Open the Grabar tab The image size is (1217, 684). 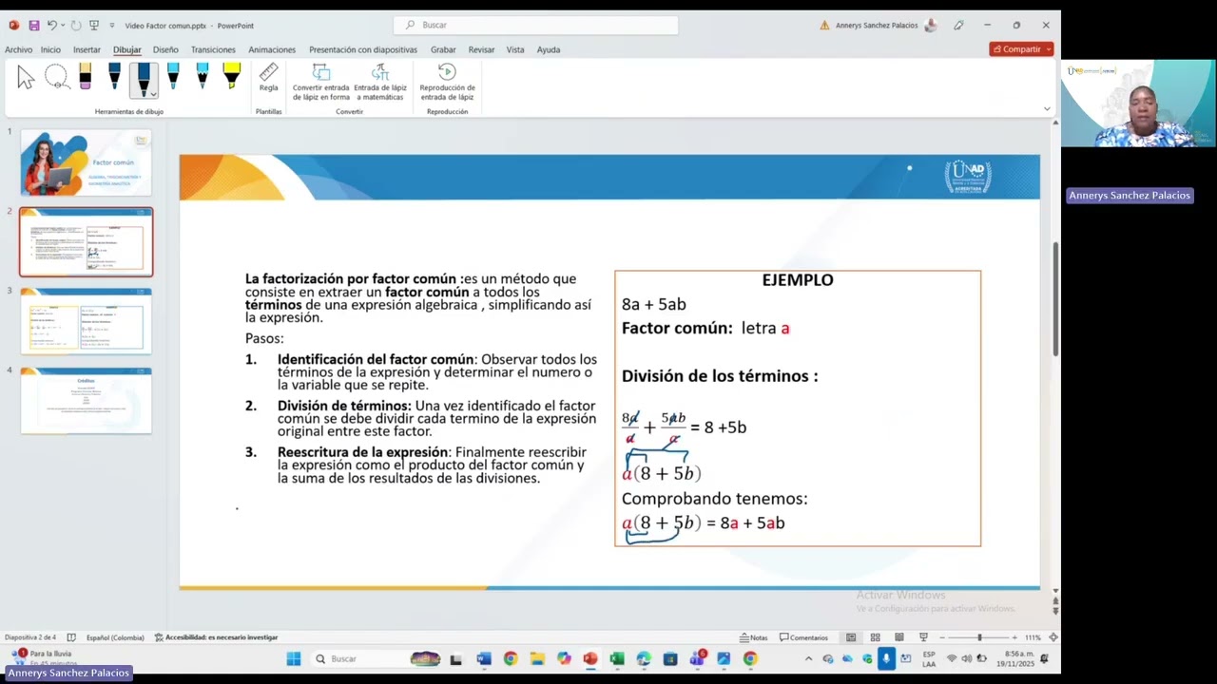(x=443, y=49)
